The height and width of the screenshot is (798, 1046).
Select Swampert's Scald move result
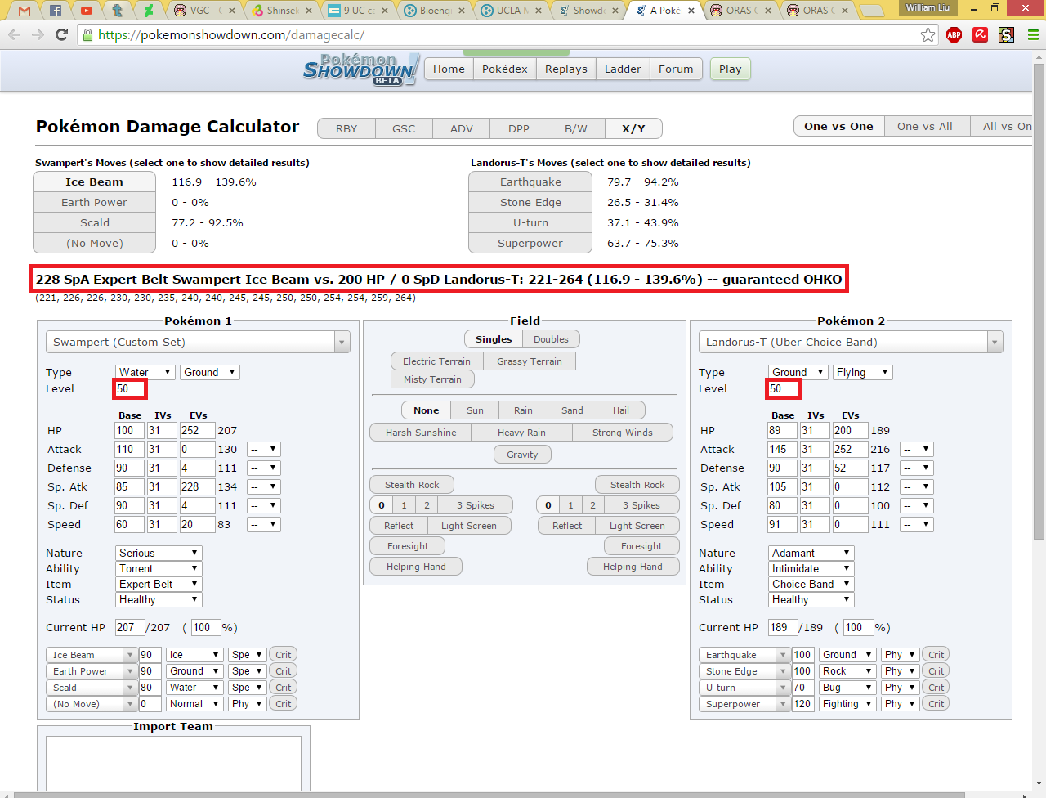click(x=95, y=222)
